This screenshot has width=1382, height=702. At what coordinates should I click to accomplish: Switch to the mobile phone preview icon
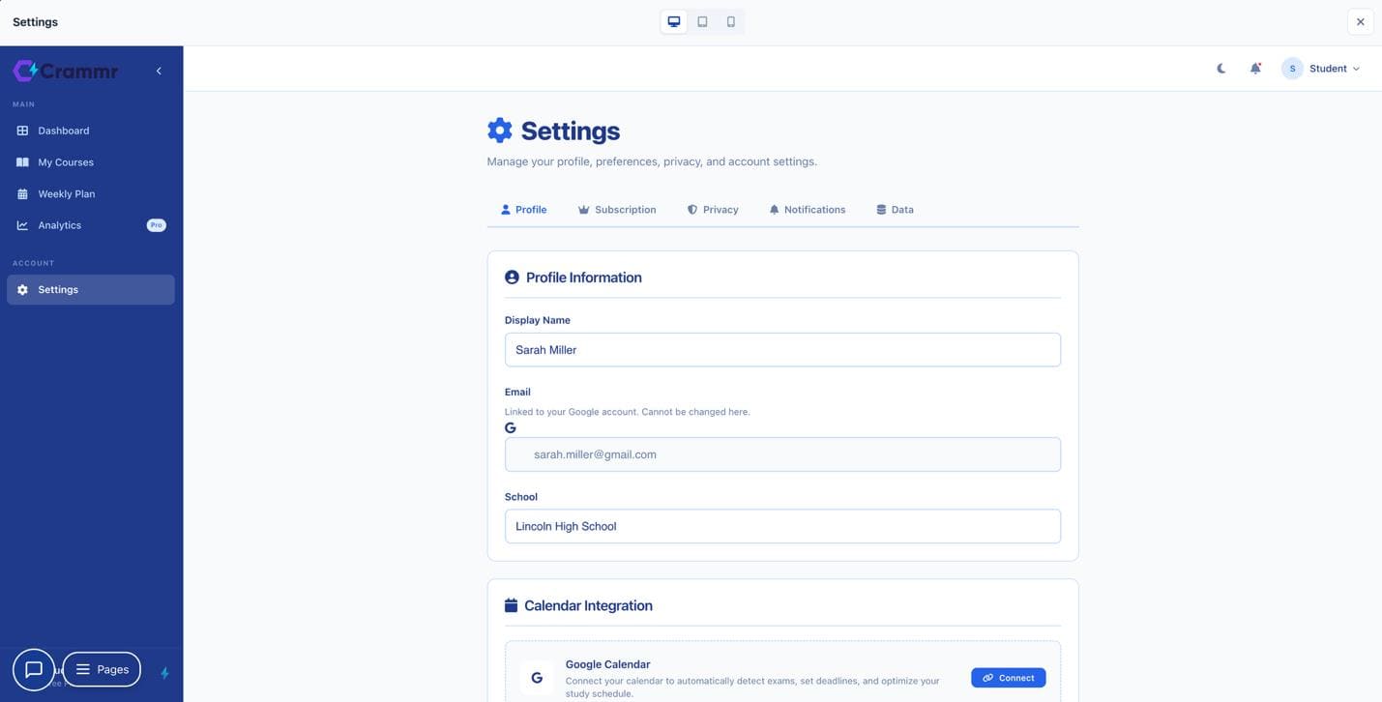pyautogui.click(x=731, y=21)
